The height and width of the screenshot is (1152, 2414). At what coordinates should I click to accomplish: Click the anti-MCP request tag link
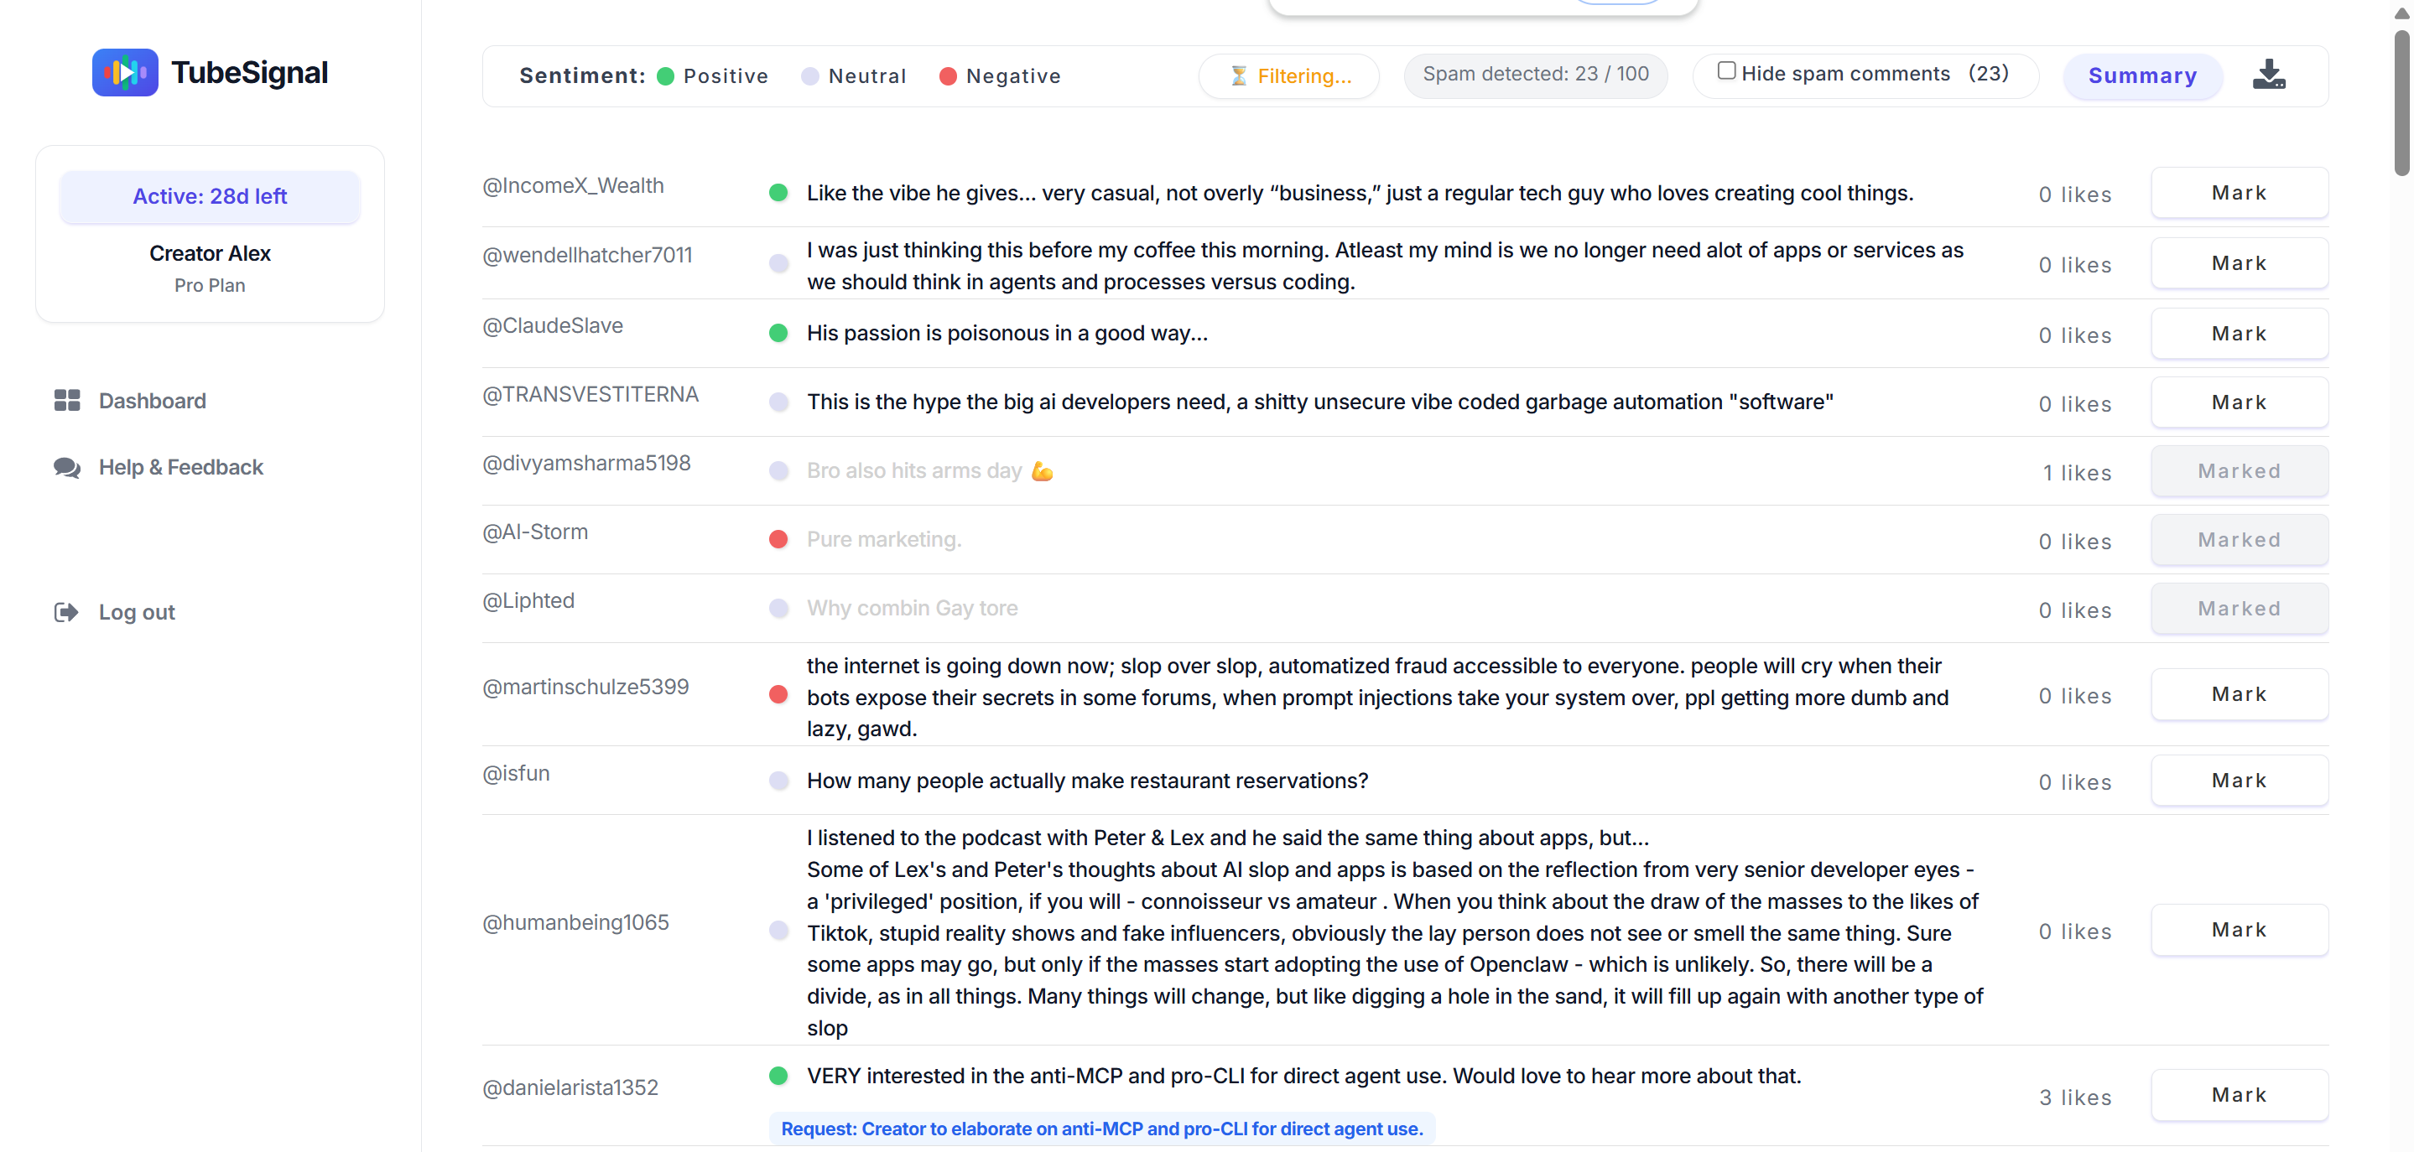1101,1129
